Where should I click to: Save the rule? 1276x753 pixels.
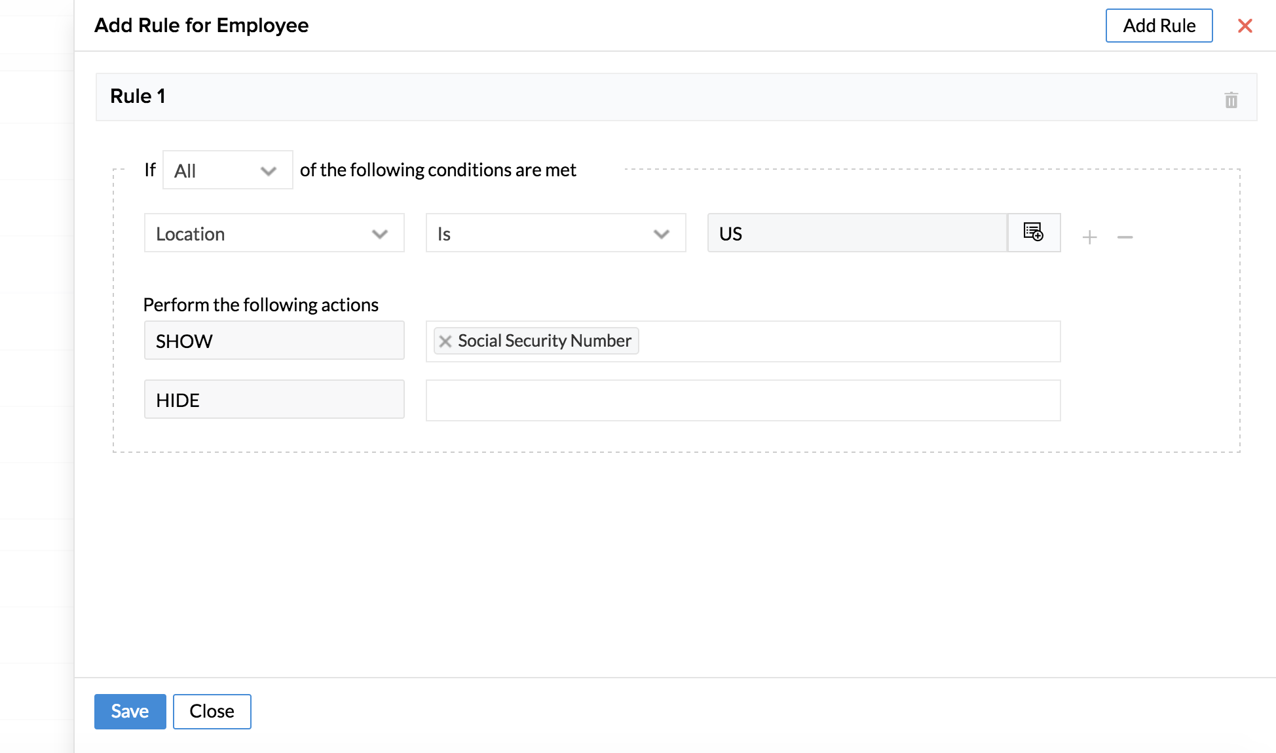coord(130,711)
